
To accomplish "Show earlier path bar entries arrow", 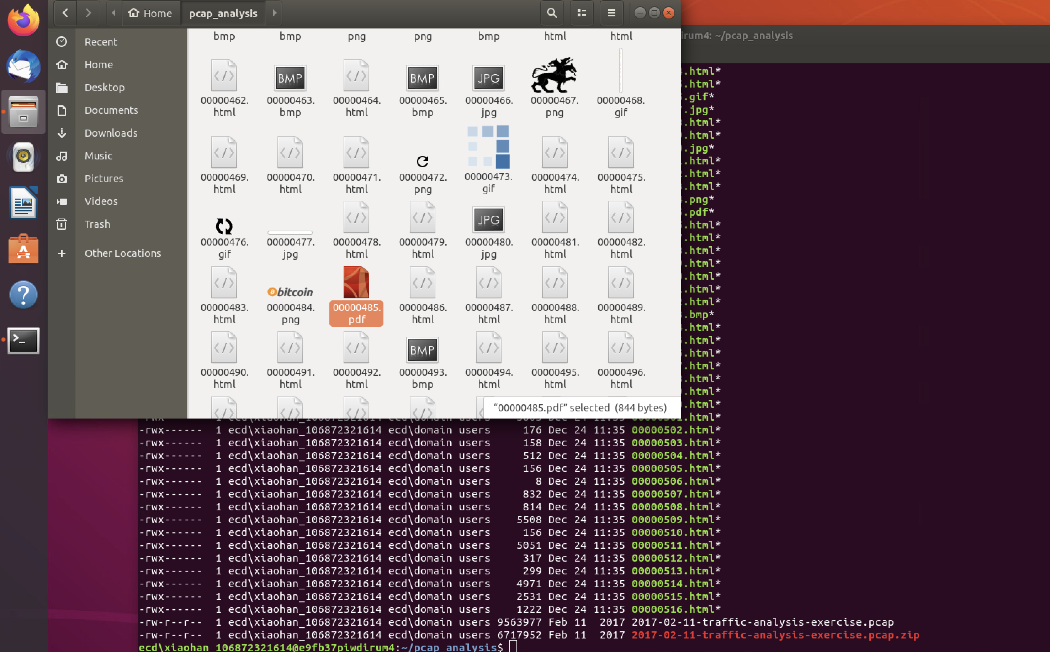I will (x=114, y=13).
